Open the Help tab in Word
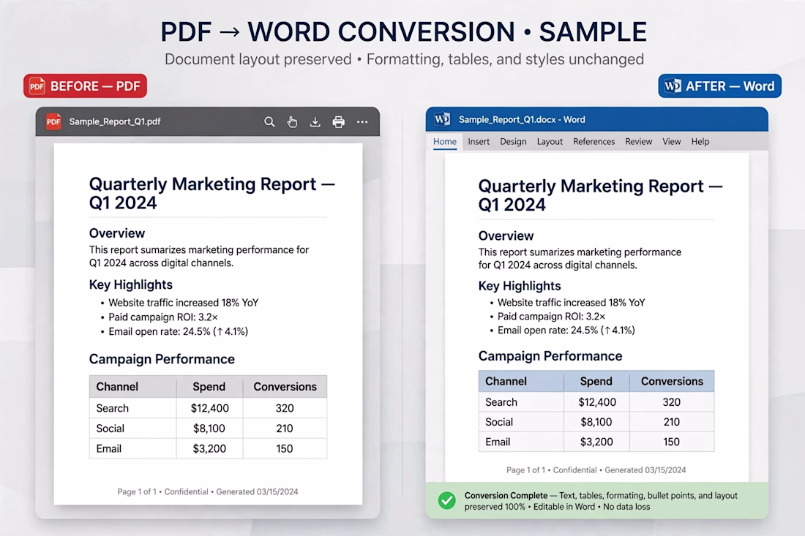The image size is (805, 536). (x=700, y=142)
